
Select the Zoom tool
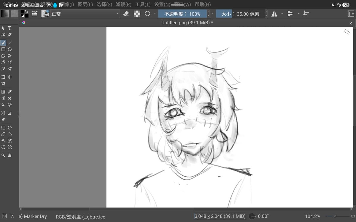click(3, 155)
